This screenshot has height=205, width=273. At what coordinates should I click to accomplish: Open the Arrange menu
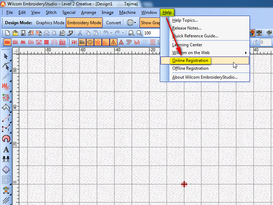pyautogui.click(x=88, y=12)
